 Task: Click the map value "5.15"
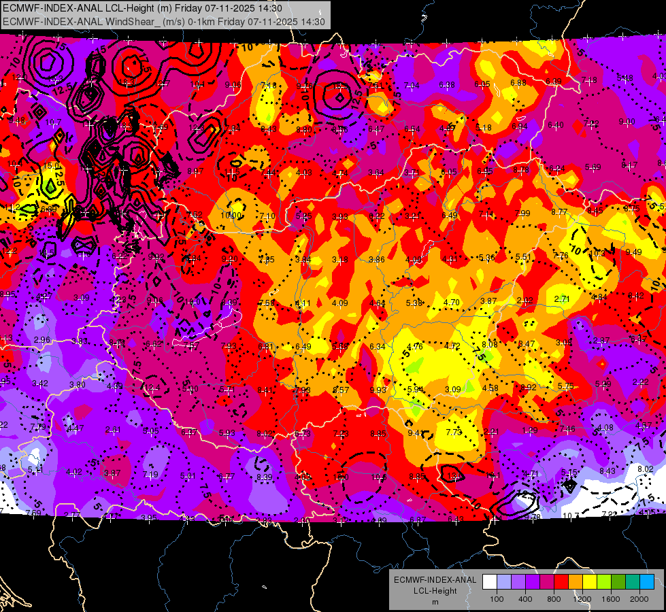click(x=569, y=473)
